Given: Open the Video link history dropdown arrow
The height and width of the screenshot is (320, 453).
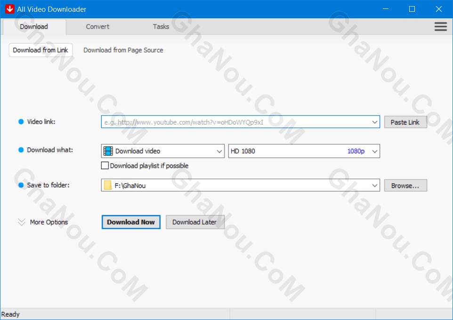Looking at the screenshot, I should (x=374, y=122).
